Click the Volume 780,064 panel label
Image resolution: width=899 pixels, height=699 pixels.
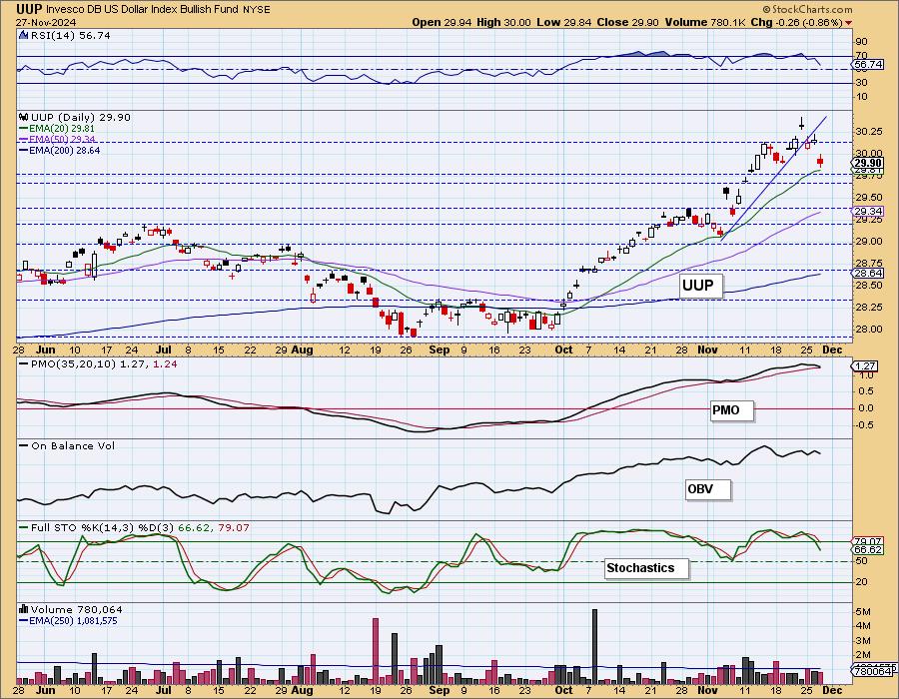point(76,609)
